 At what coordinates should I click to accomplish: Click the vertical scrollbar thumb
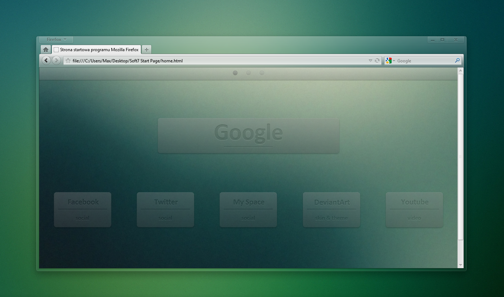coord(460,157)
